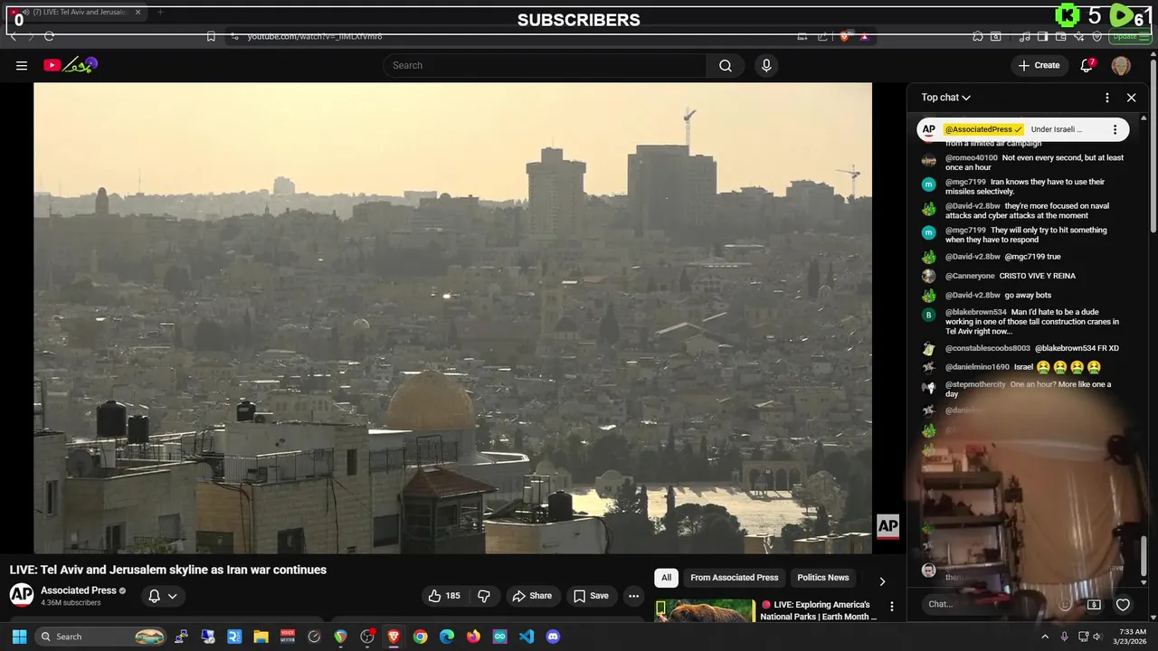This screenshot has width=1158, height=651.
Task: Dislike the video with thumbs down
Action: pyautogui.click(x=484, y=596)
